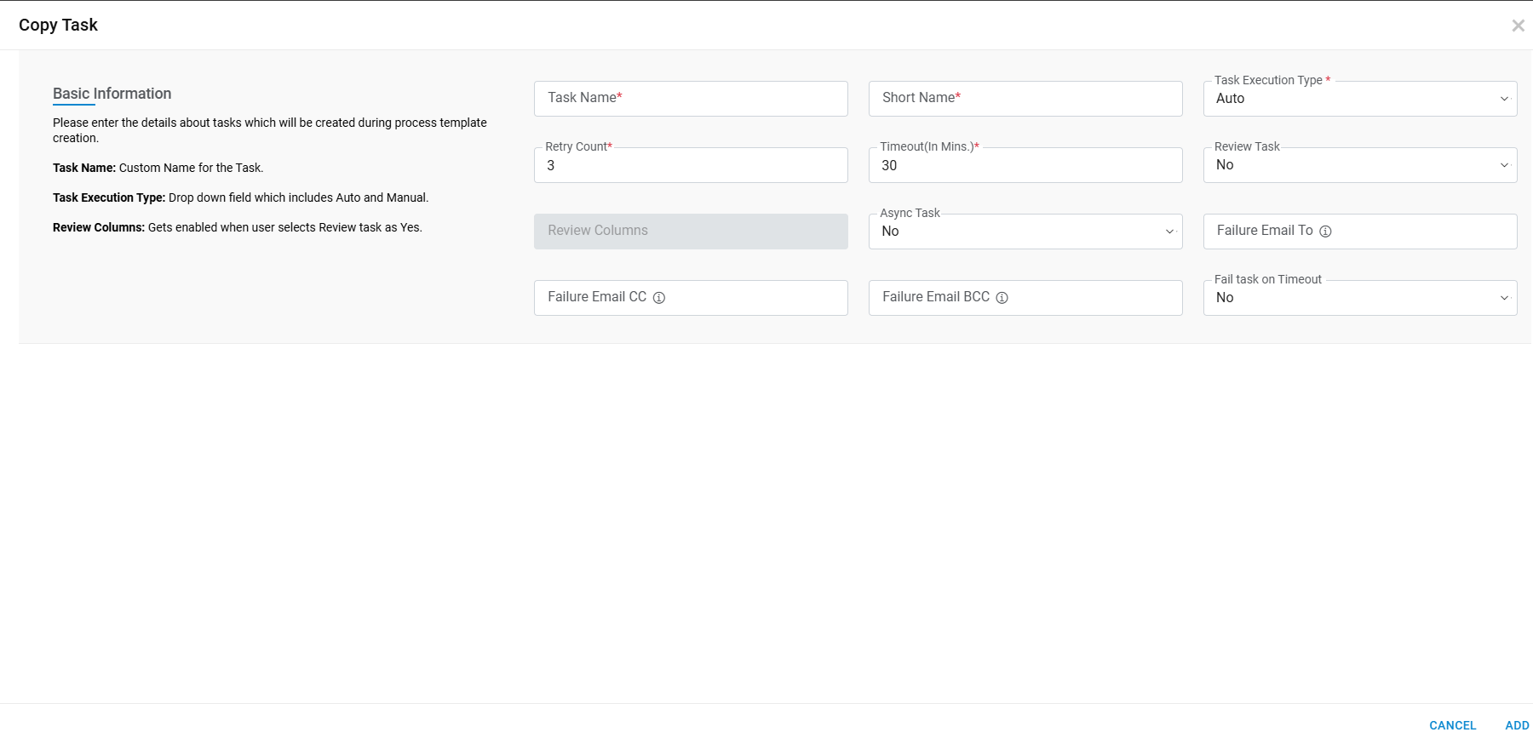Open the Task Execution Type dropdown

(1359, 99)
